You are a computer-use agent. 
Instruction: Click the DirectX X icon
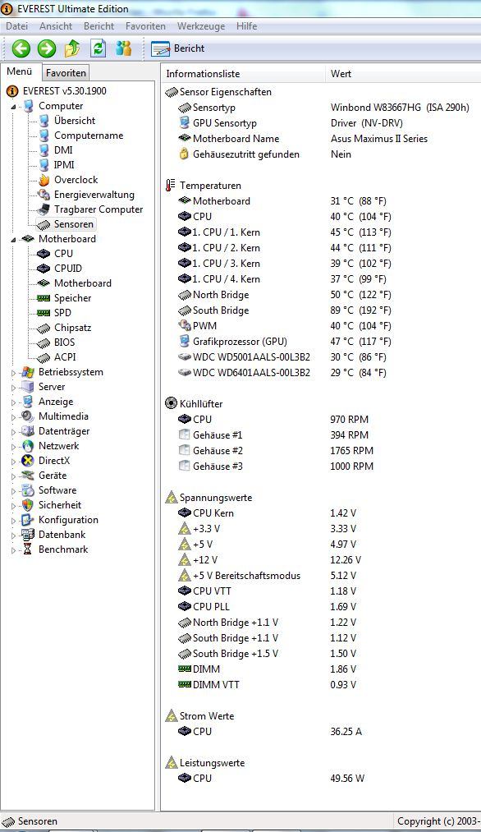(28, 461)
